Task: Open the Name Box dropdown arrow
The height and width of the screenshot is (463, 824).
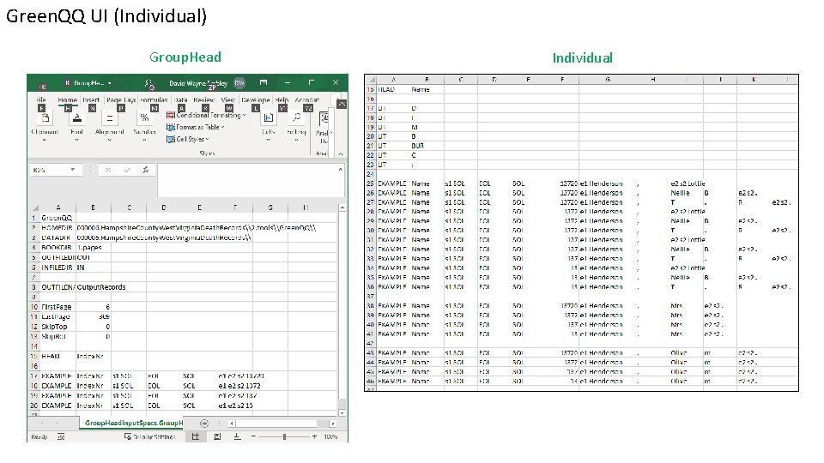Action: pyautogui.click(x=72, y=170)
